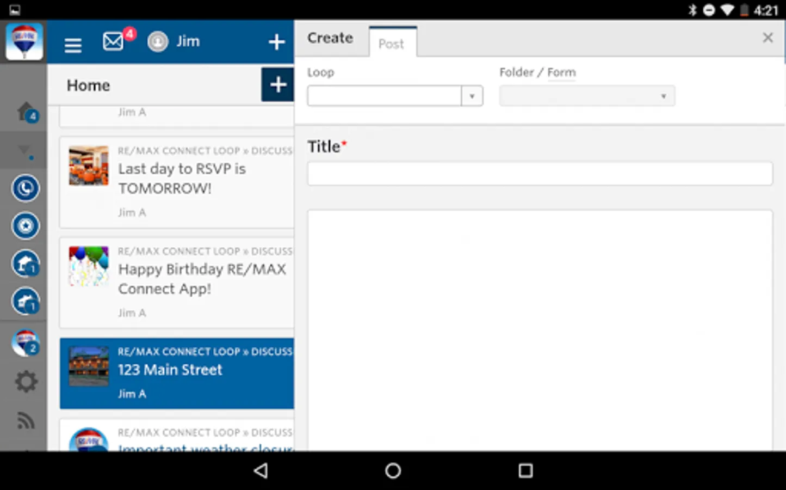Viewport: 786px width, 490px height.
Task: Tap the Android recent apps square
Action: point(525,470)
